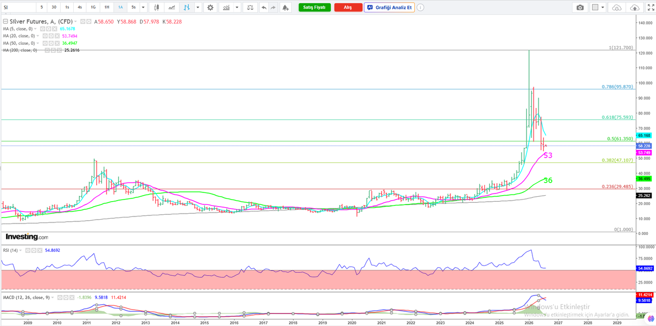Open settings for MA 5 indicator
The width and height of the screenshot is (656, 326).
coord(48,29)
